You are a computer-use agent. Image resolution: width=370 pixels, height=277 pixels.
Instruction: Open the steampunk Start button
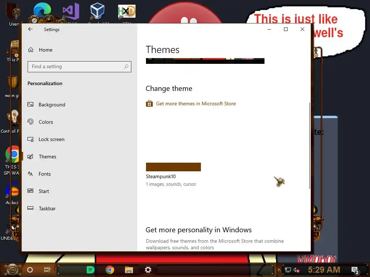[13, 270]
